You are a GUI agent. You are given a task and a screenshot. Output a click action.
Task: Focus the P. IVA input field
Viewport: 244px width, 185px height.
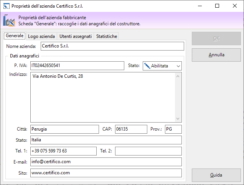77,65
